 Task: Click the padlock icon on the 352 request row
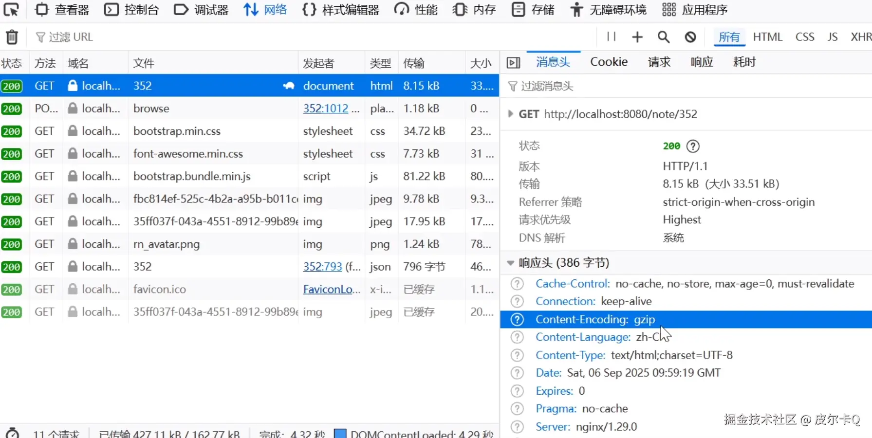(x=73, y=86)
